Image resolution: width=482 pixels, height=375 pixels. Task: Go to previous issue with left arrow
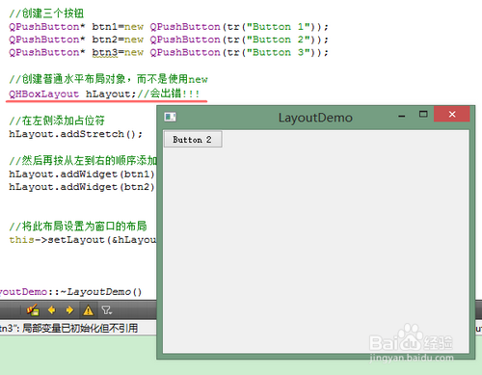[x=52, y=310]
